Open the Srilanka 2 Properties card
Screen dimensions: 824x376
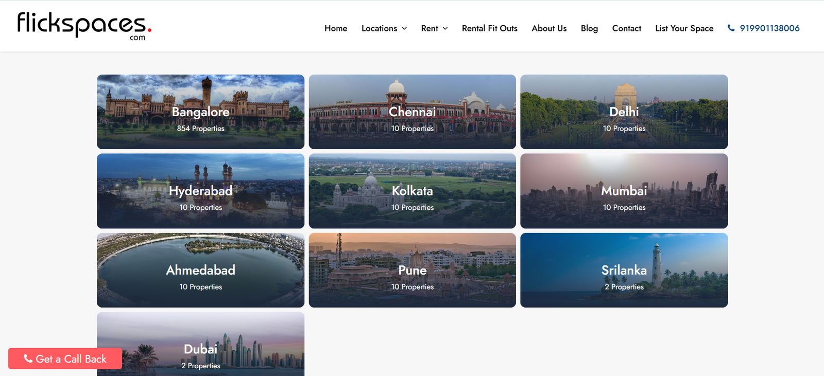pyautogui.click(x=624, y=271)
